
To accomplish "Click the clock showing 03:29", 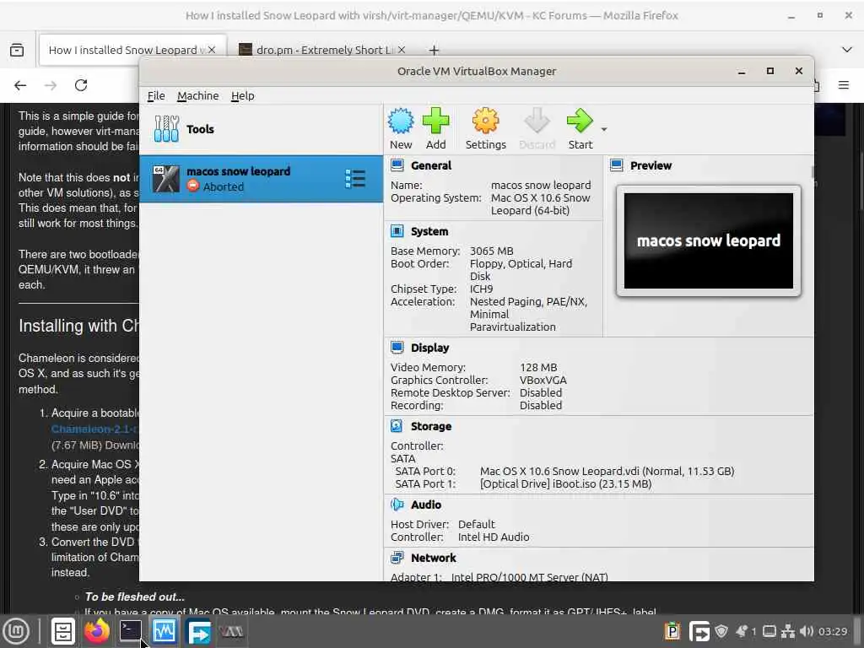I will [x=833, y=631].
